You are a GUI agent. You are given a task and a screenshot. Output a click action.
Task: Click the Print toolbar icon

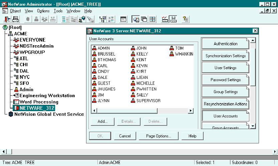[x=15, y=19]
